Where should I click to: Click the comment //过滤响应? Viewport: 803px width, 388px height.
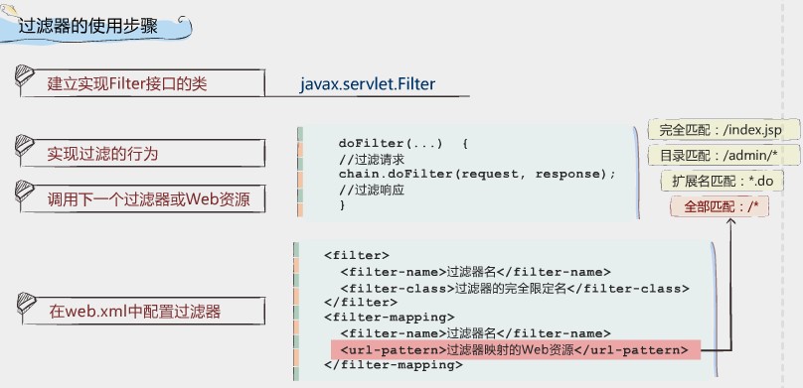(372, 190)
